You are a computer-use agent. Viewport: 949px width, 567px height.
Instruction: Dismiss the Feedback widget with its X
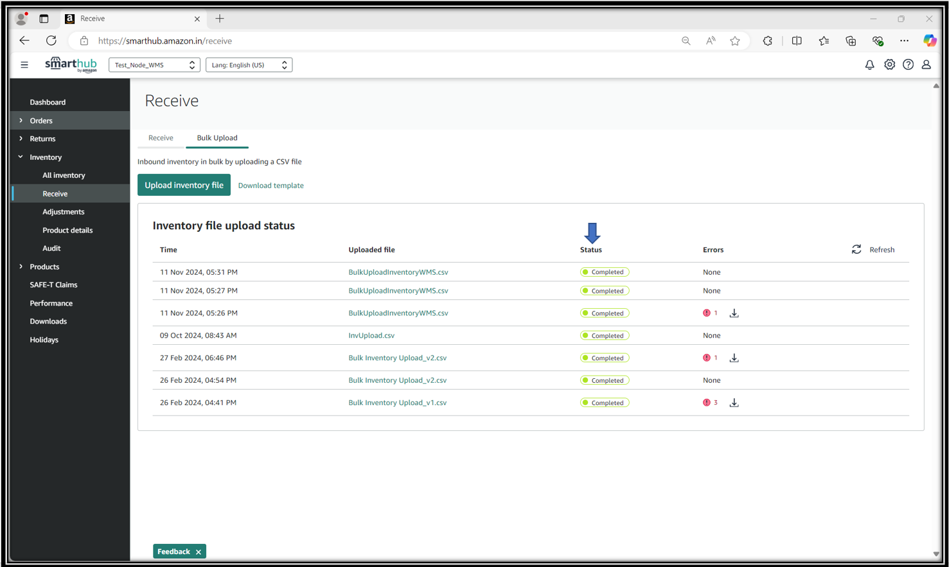point(199,552)
